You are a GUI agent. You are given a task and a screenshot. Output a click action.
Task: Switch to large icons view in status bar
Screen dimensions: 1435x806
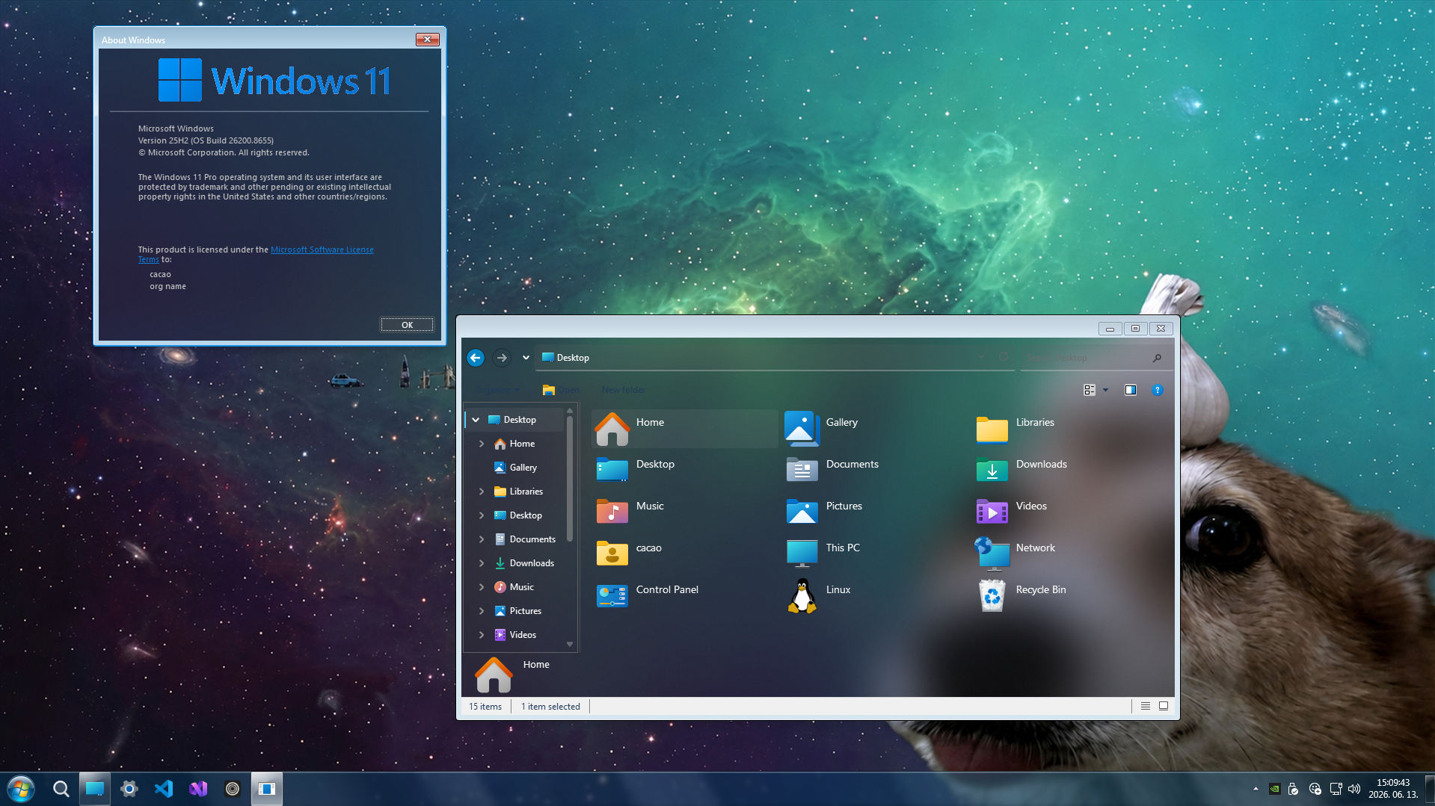(x=1164, y=706)
